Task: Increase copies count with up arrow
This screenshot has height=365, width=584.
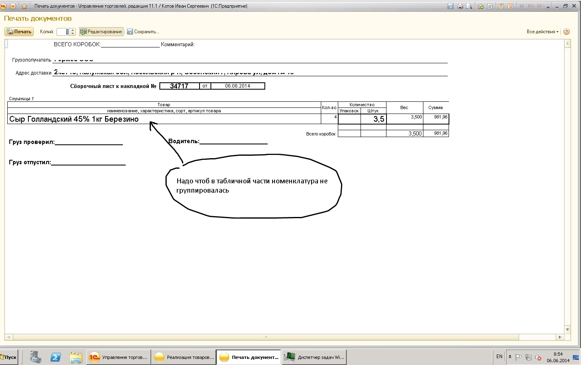Action: click(73, 30)
